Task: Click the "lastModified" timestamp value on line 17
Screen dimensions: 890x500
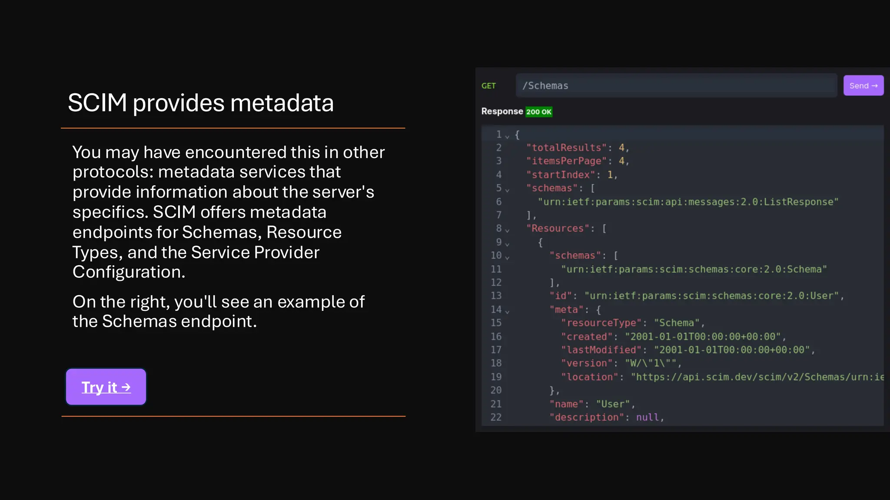Action: click(x=732, y=350)
